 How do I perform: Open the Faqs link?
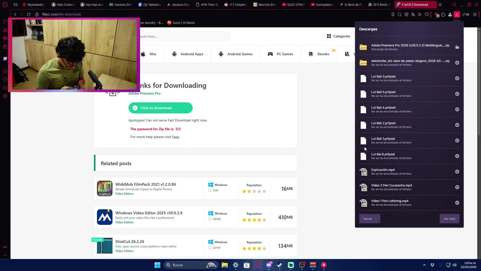pyautogui.click(x=175, y=137)
